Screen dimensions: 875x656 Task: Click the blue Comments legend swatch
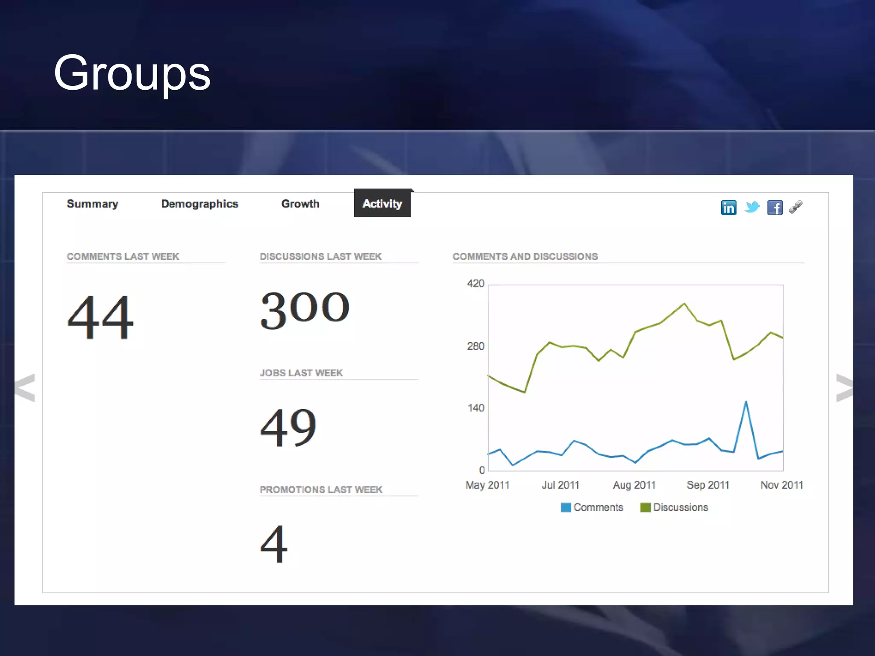coord(566,507)
